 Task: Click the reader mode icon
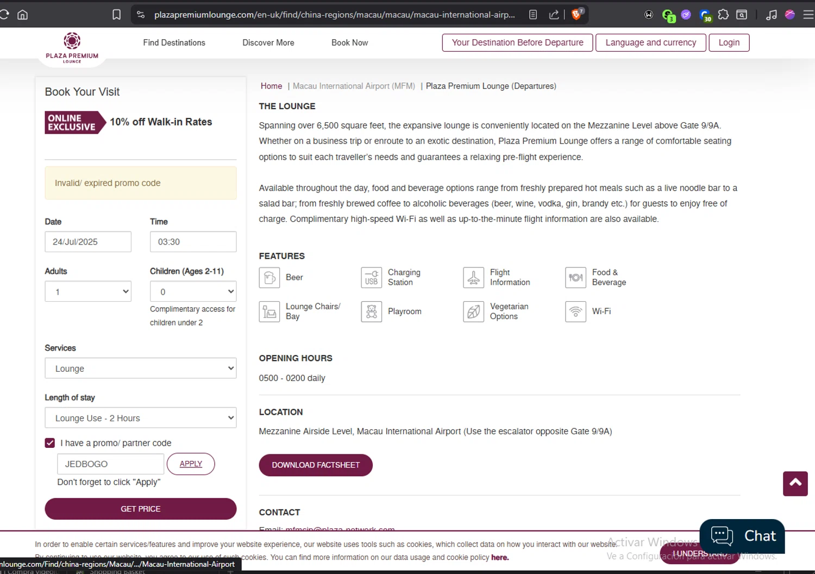coord(533,15)
